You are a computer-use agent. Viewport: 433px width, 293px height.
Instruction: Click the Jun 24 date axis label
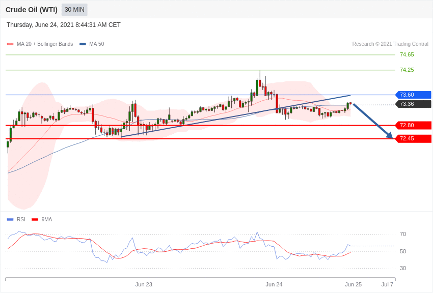click(274, 284)
